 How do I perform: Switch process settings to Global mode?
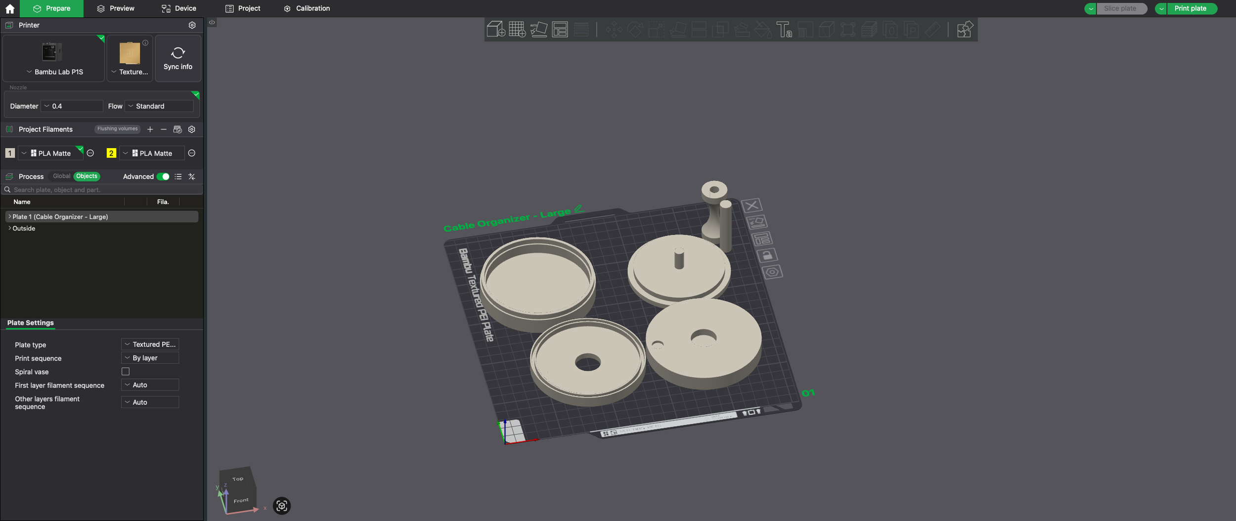(x=61, y=176)
